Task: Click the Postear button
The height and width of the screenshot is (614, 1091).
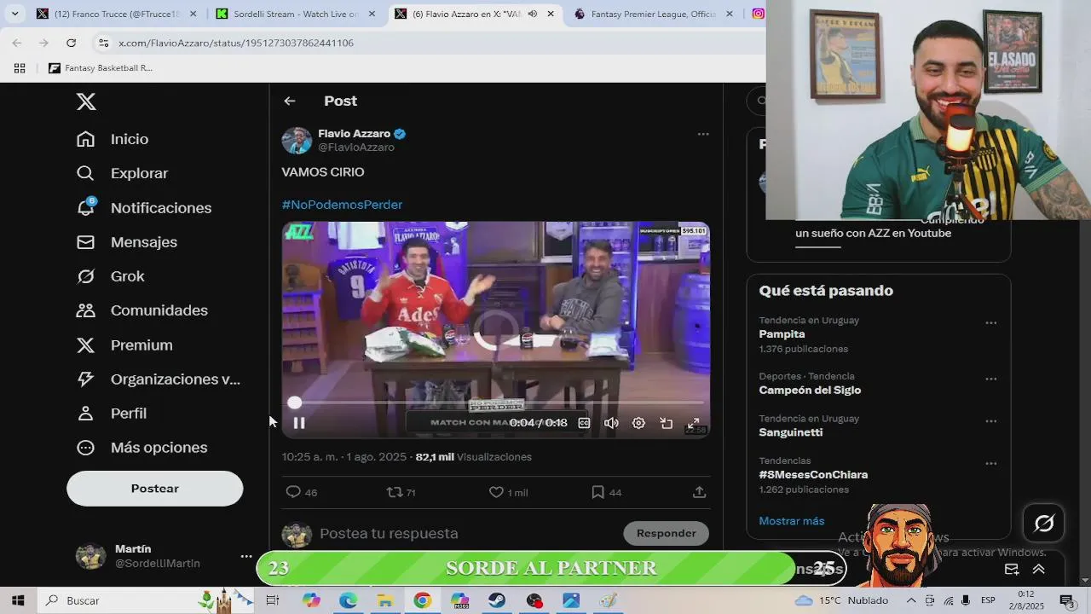Action: [x=155, y=489]
